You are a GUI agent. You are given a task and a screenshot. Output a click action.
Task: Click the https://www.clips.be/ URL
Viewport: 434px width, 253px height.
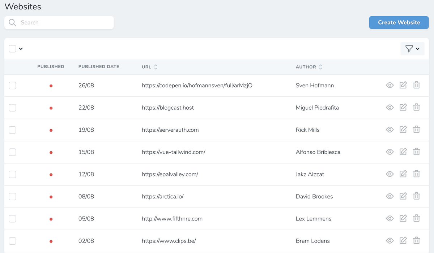coord(169,241)
